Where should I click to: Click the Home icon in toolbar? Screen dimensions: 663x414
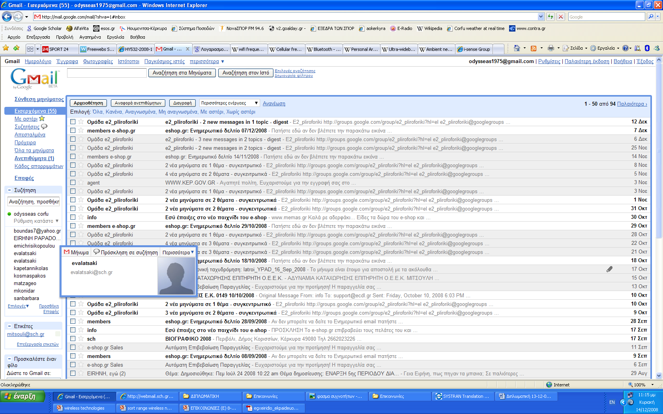click(x=517, y=48)
